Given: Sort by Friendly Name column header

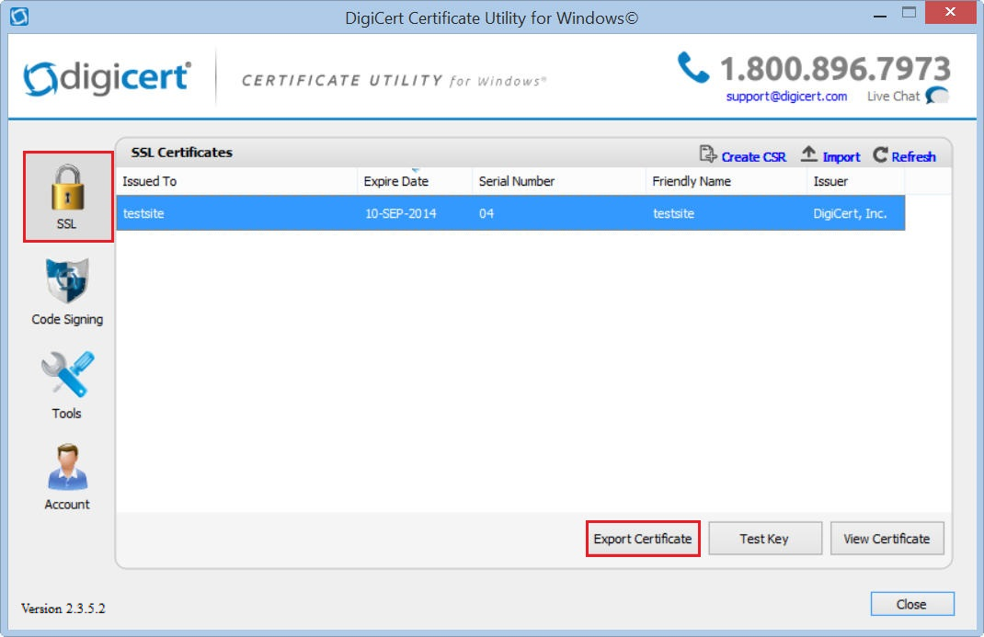Looking at the screenshot, I should click(726, 181).
